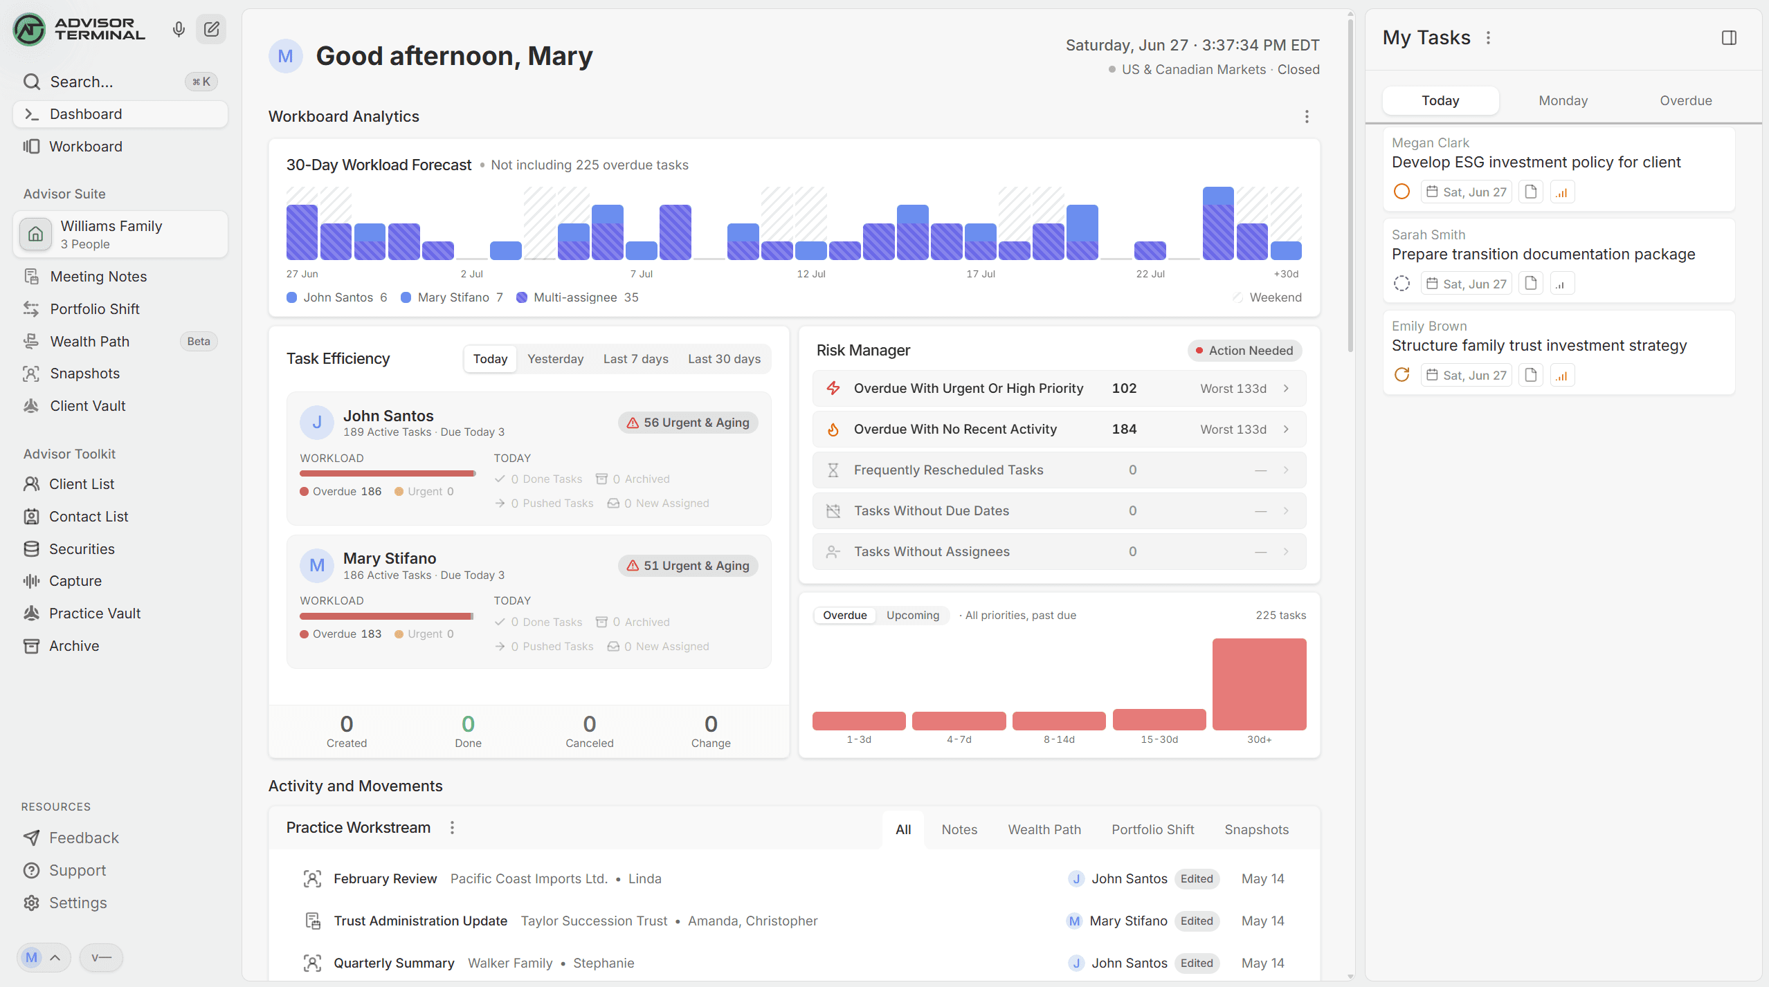1769x987 pixels.
Task: Switch My Tasks to the Monday tab
Action: pyautogui.click(x=1563, y=101)
